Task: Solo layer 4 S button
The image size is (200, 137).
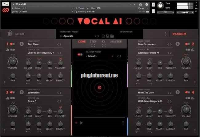Action: click(178, 92)
